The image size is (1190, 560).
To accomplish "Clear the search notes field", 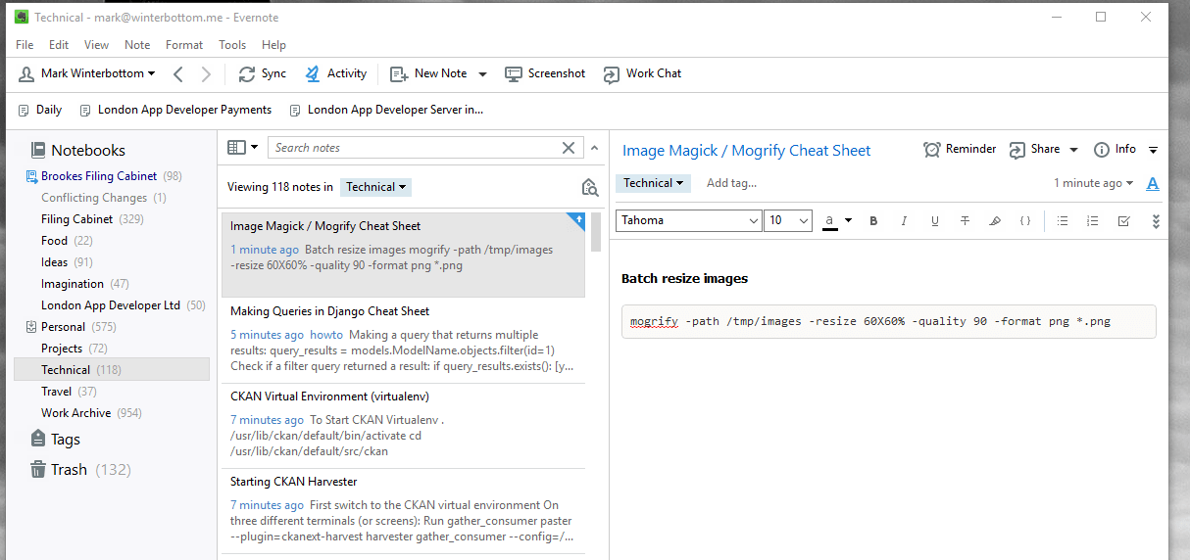I will click(568, 148).
